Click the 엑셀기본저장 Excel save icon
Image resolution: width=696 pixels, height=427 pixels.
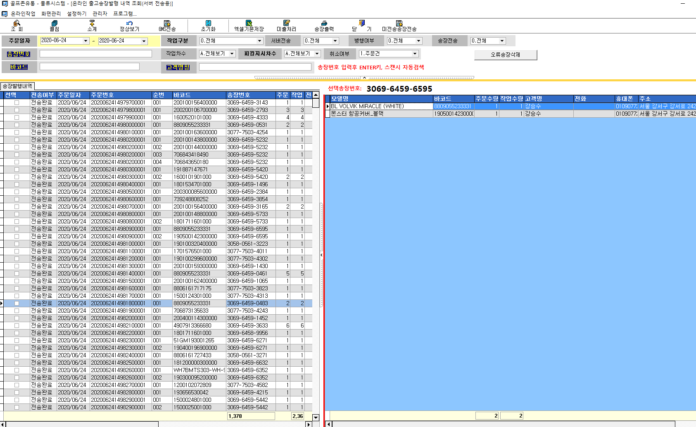point(249,24)
